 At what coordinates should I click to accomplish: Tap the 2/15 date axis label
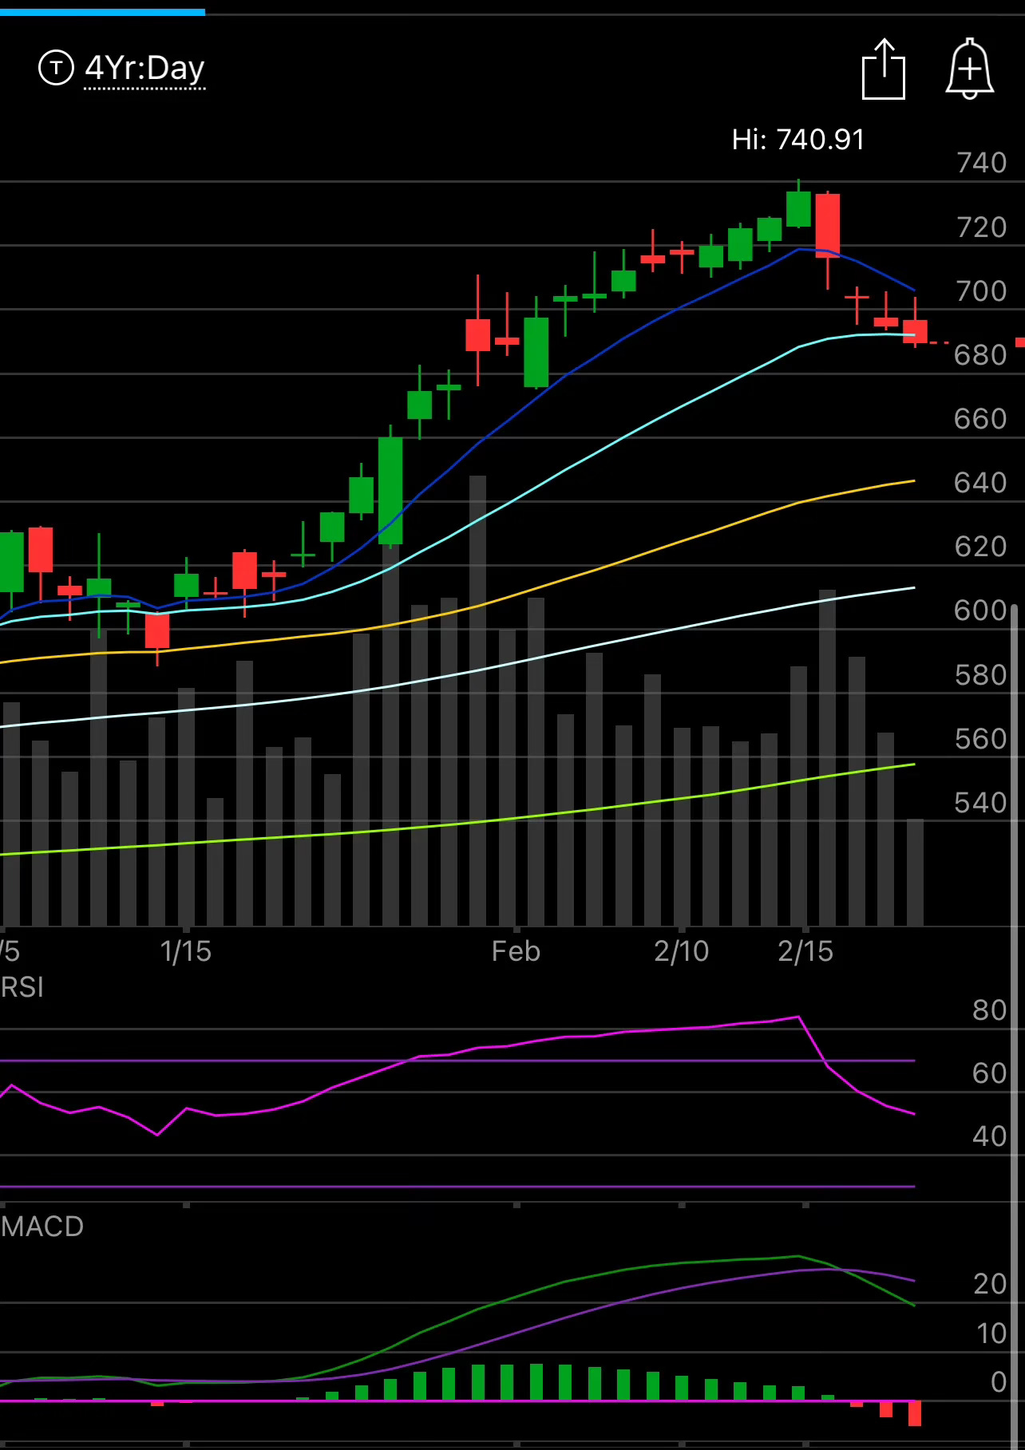[x=805, y=951]
